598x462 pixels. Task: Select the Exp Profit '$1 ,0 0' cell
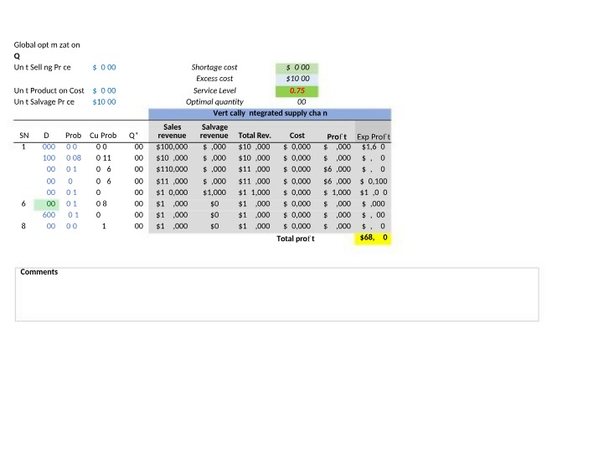[374, 192]
